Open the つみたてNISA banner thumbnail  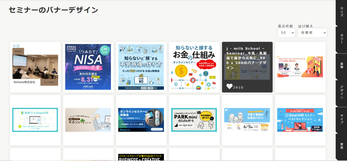click(88, 67)
